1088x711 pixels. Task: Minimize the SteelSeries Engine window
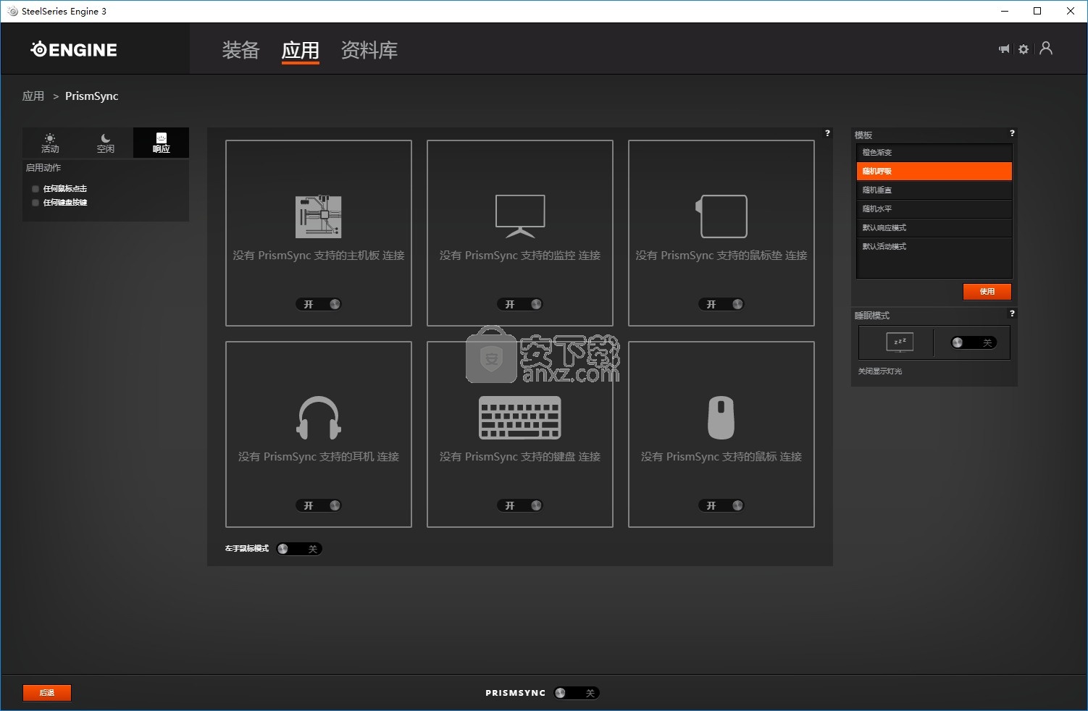1004,11
